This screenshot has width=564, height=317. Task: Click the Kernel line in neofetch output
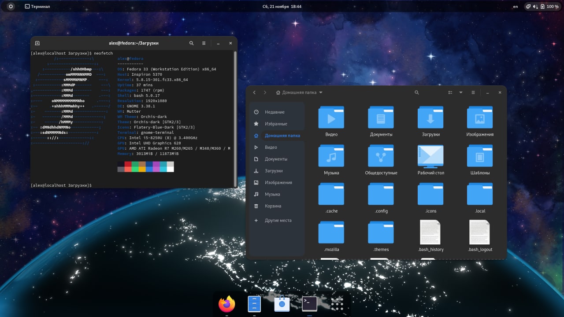coord(152,80)
